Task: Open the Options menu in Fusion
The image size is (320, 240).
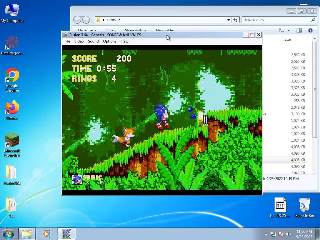Action: click(110, 41)
